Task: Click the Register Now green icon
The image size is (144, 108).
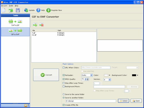Action: [x=48, y=10]
